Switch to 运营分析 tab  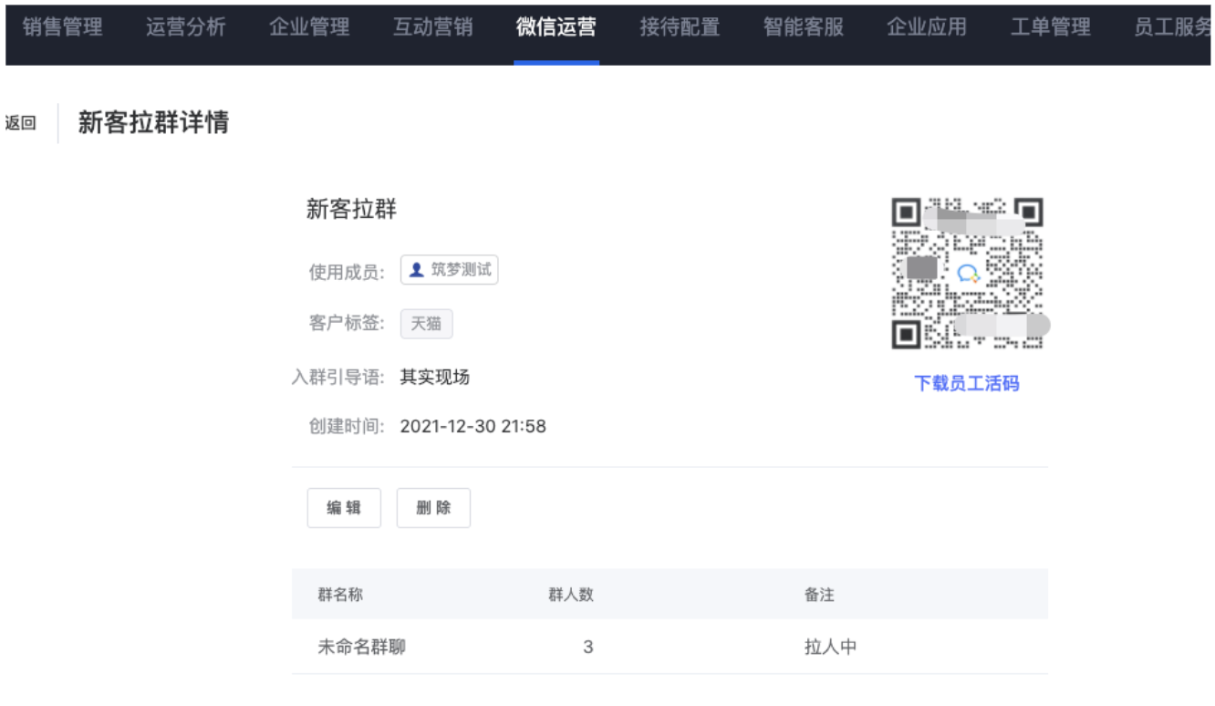186,27
